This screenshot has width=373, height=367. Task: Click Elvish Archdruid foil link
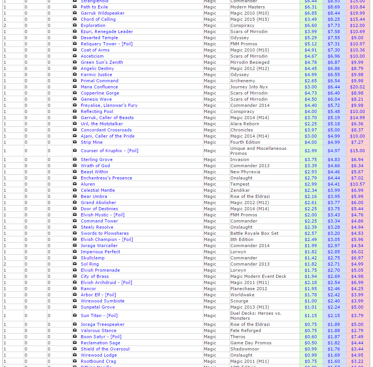[107, 282]
